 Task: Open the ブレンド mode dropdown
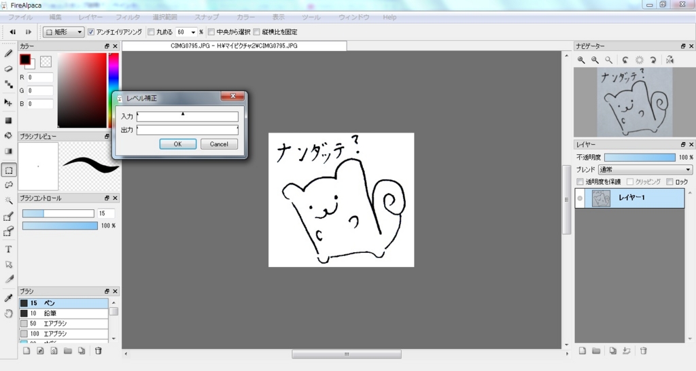(645, 169)
